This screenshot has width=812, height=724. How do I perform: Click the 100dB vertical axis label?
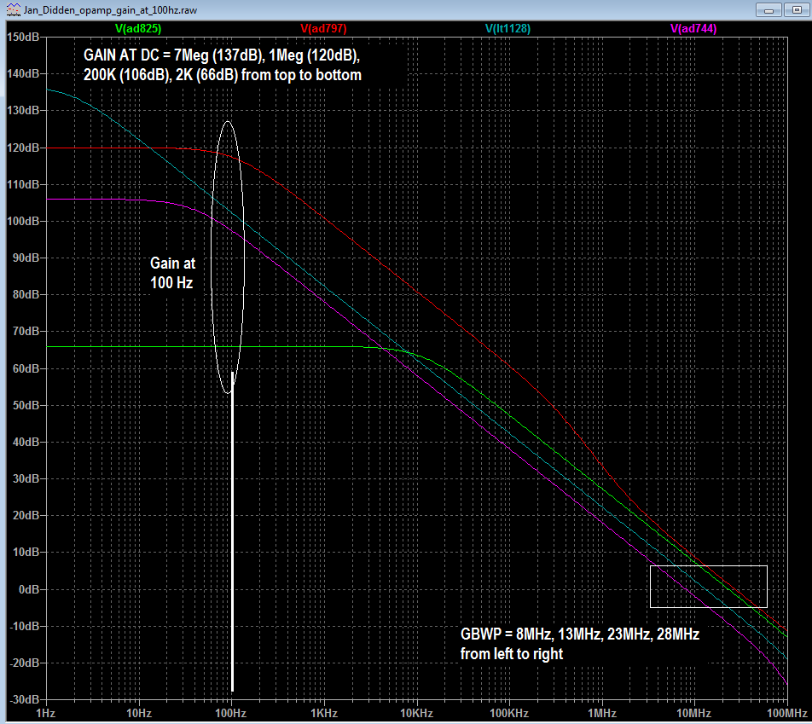23,222
